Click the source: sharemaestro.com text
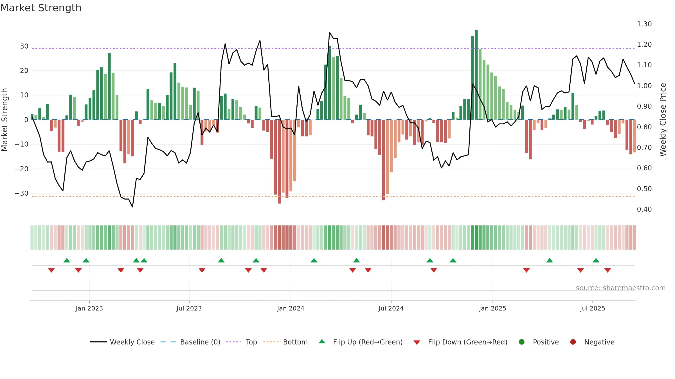This screenshot has height=379, width=675. click(621, 288)
